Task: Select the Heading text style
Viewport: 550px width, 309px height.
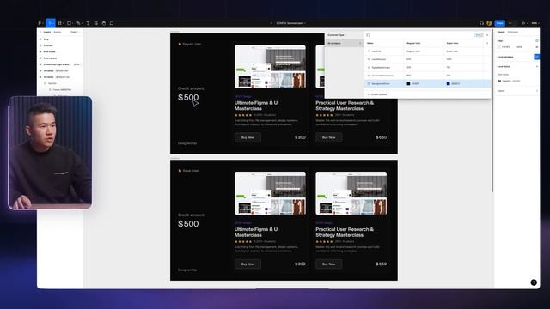Action: tap(509, 81)
